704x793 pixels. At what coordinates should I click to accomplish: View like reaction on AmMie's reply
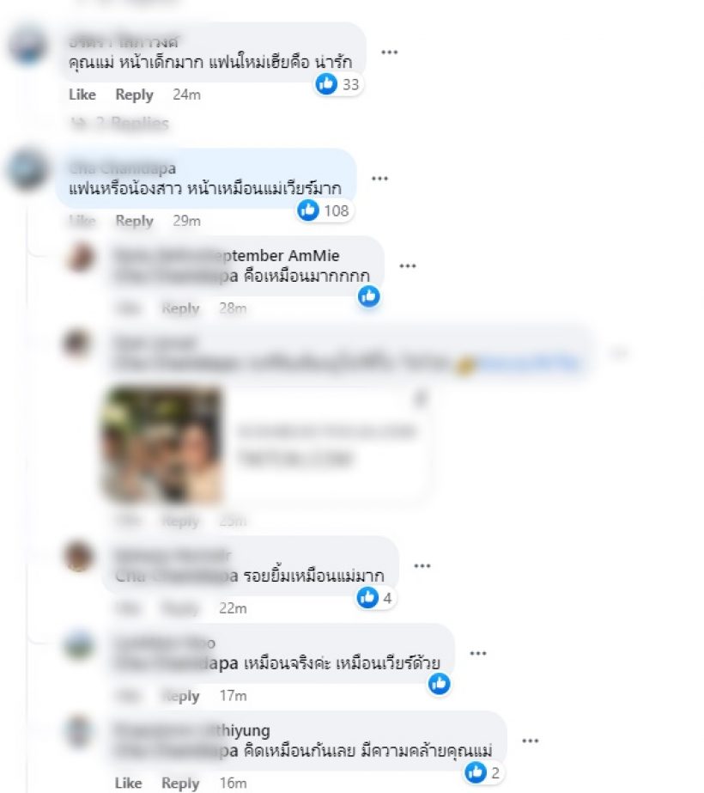(x=369, y=296)
